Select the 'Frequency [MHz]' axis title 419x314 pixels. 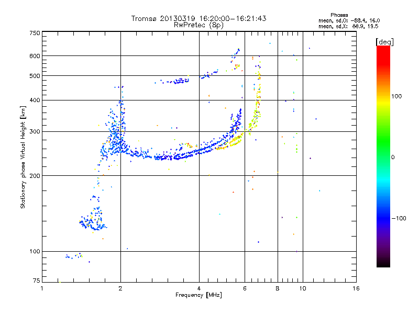pos(199,295)
